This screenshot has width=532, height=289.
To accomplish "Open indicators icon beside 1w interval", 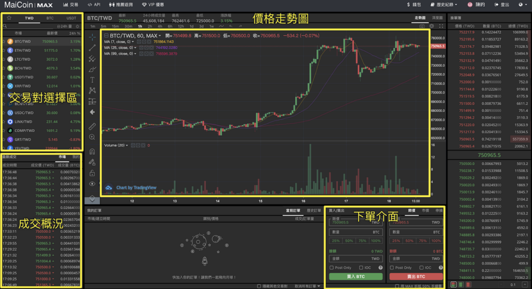I will (x=221, y=26).
